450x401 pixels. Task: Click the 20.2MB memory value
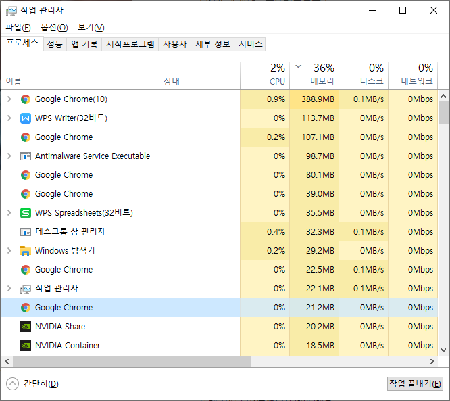coord(320,327)
